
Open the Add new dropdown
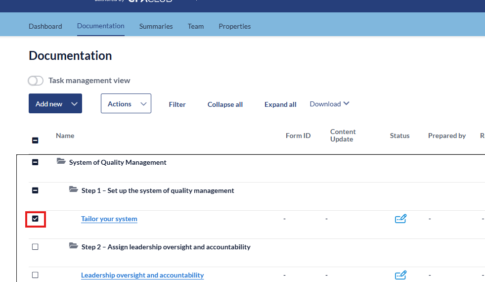pos(55,104)
